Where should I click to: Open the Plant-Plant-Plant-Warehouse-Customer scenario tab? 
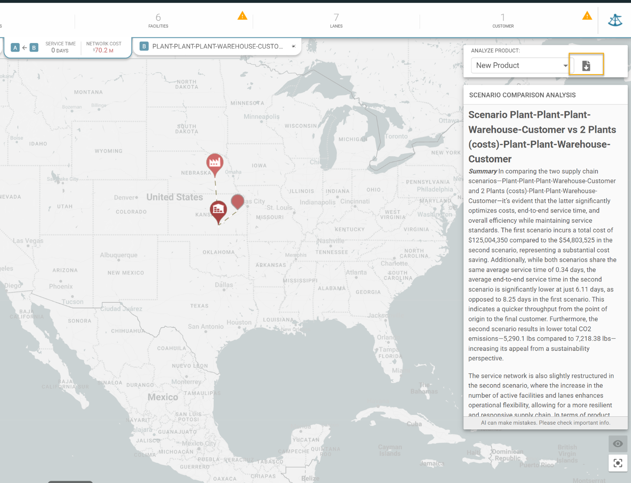[x=217, y=47]
